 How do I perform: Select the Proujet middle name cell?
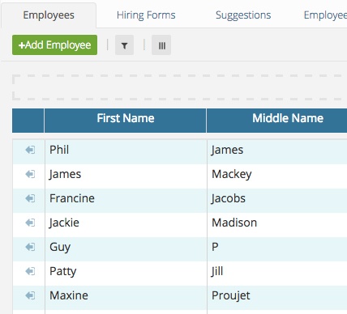click(x=277, y=295)
